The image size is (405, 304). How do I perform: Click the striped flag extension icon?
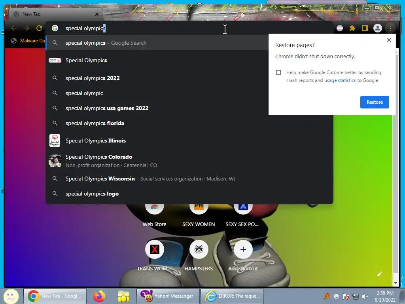click(340, 28)
